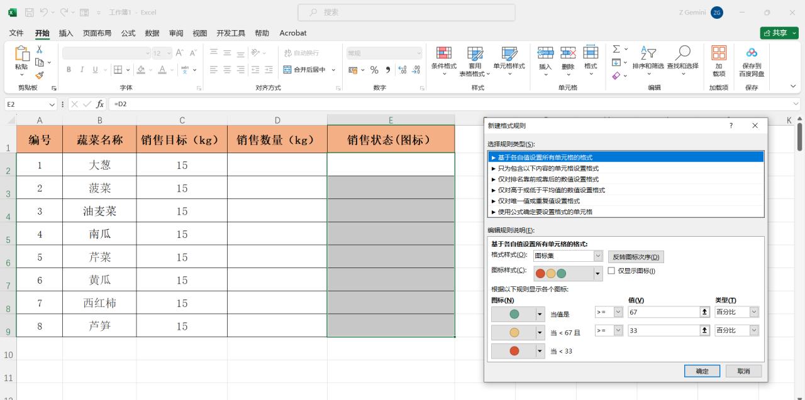The image size is (805, 400).
Task: Click the column D header
Action: 277,120
